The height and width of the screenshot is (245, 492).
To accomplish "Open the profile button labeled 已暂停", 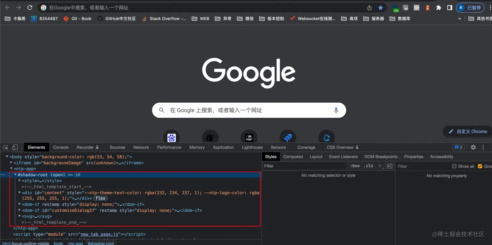I will [x=470, y=7].
